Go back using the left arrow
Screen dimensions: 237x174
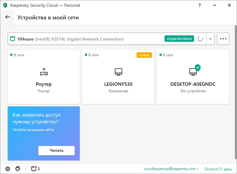[8, 17]
